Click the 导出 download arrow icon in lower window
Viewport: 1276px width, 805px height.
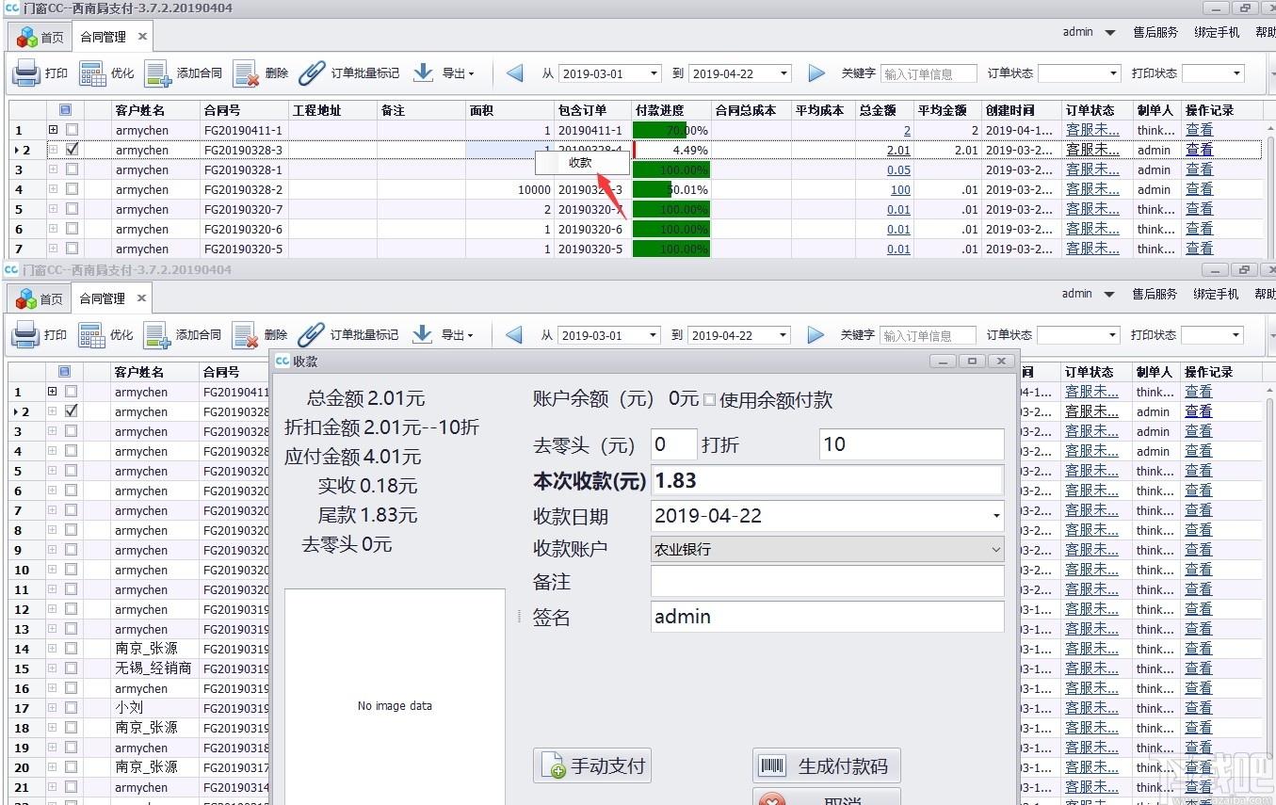(423, 333)
